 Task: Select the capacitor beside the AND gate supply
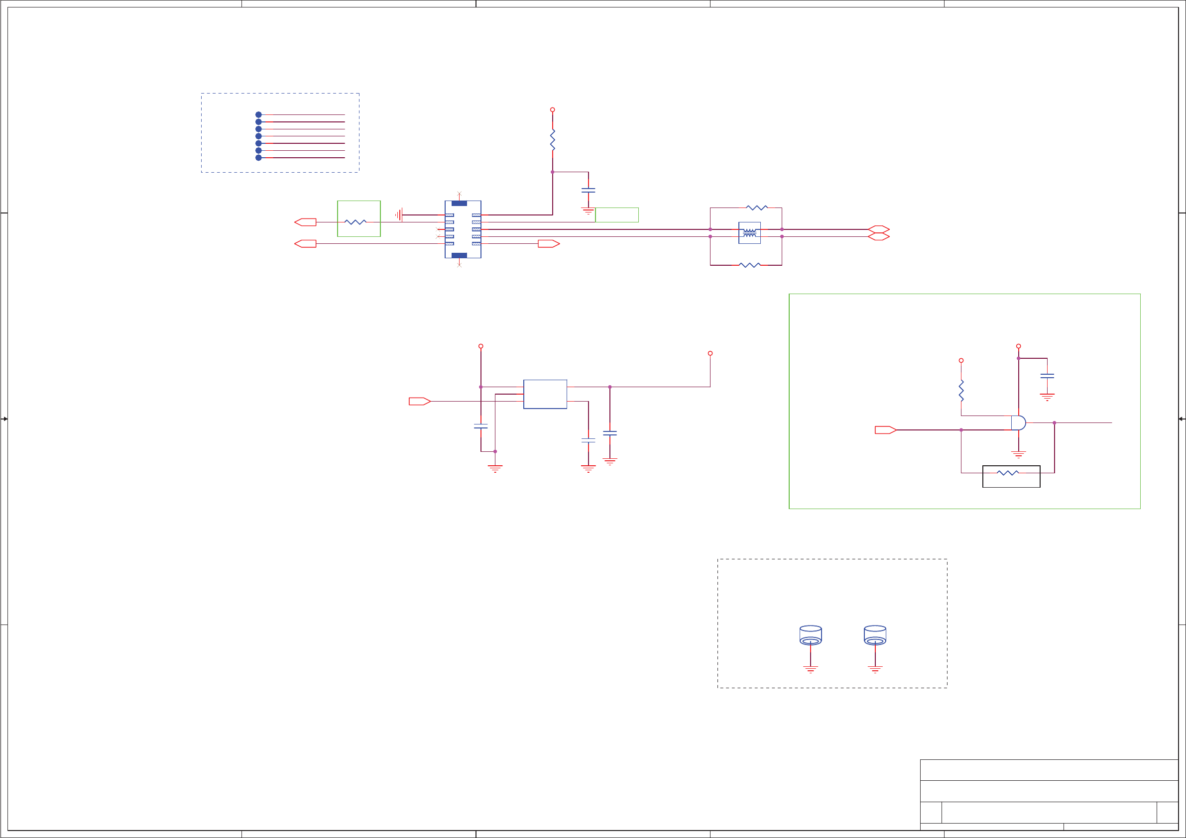click(1047, 376)
